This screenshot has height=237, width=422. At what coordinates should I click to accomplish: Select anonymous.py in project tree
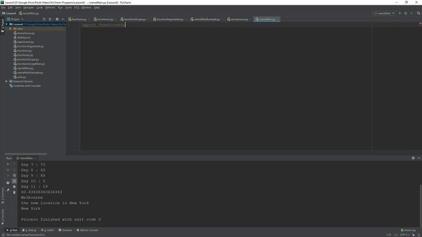(26, 34)
